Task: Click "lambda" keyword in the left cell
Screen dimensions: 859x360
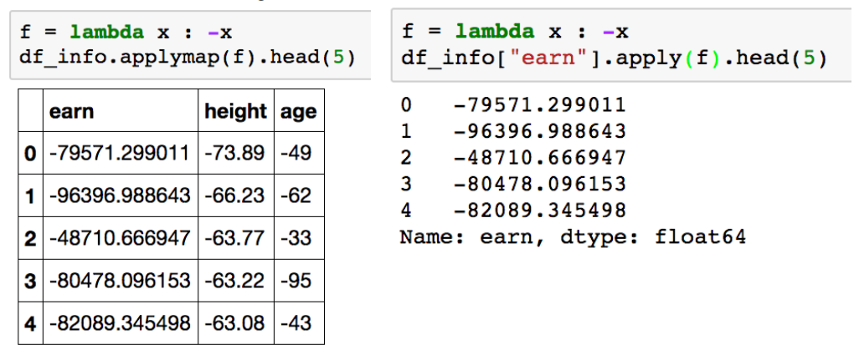Action: (107, 33)
